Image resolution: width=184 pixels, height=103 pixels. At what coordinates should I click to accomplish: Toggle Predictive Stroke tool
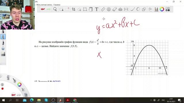click(138, 9)
